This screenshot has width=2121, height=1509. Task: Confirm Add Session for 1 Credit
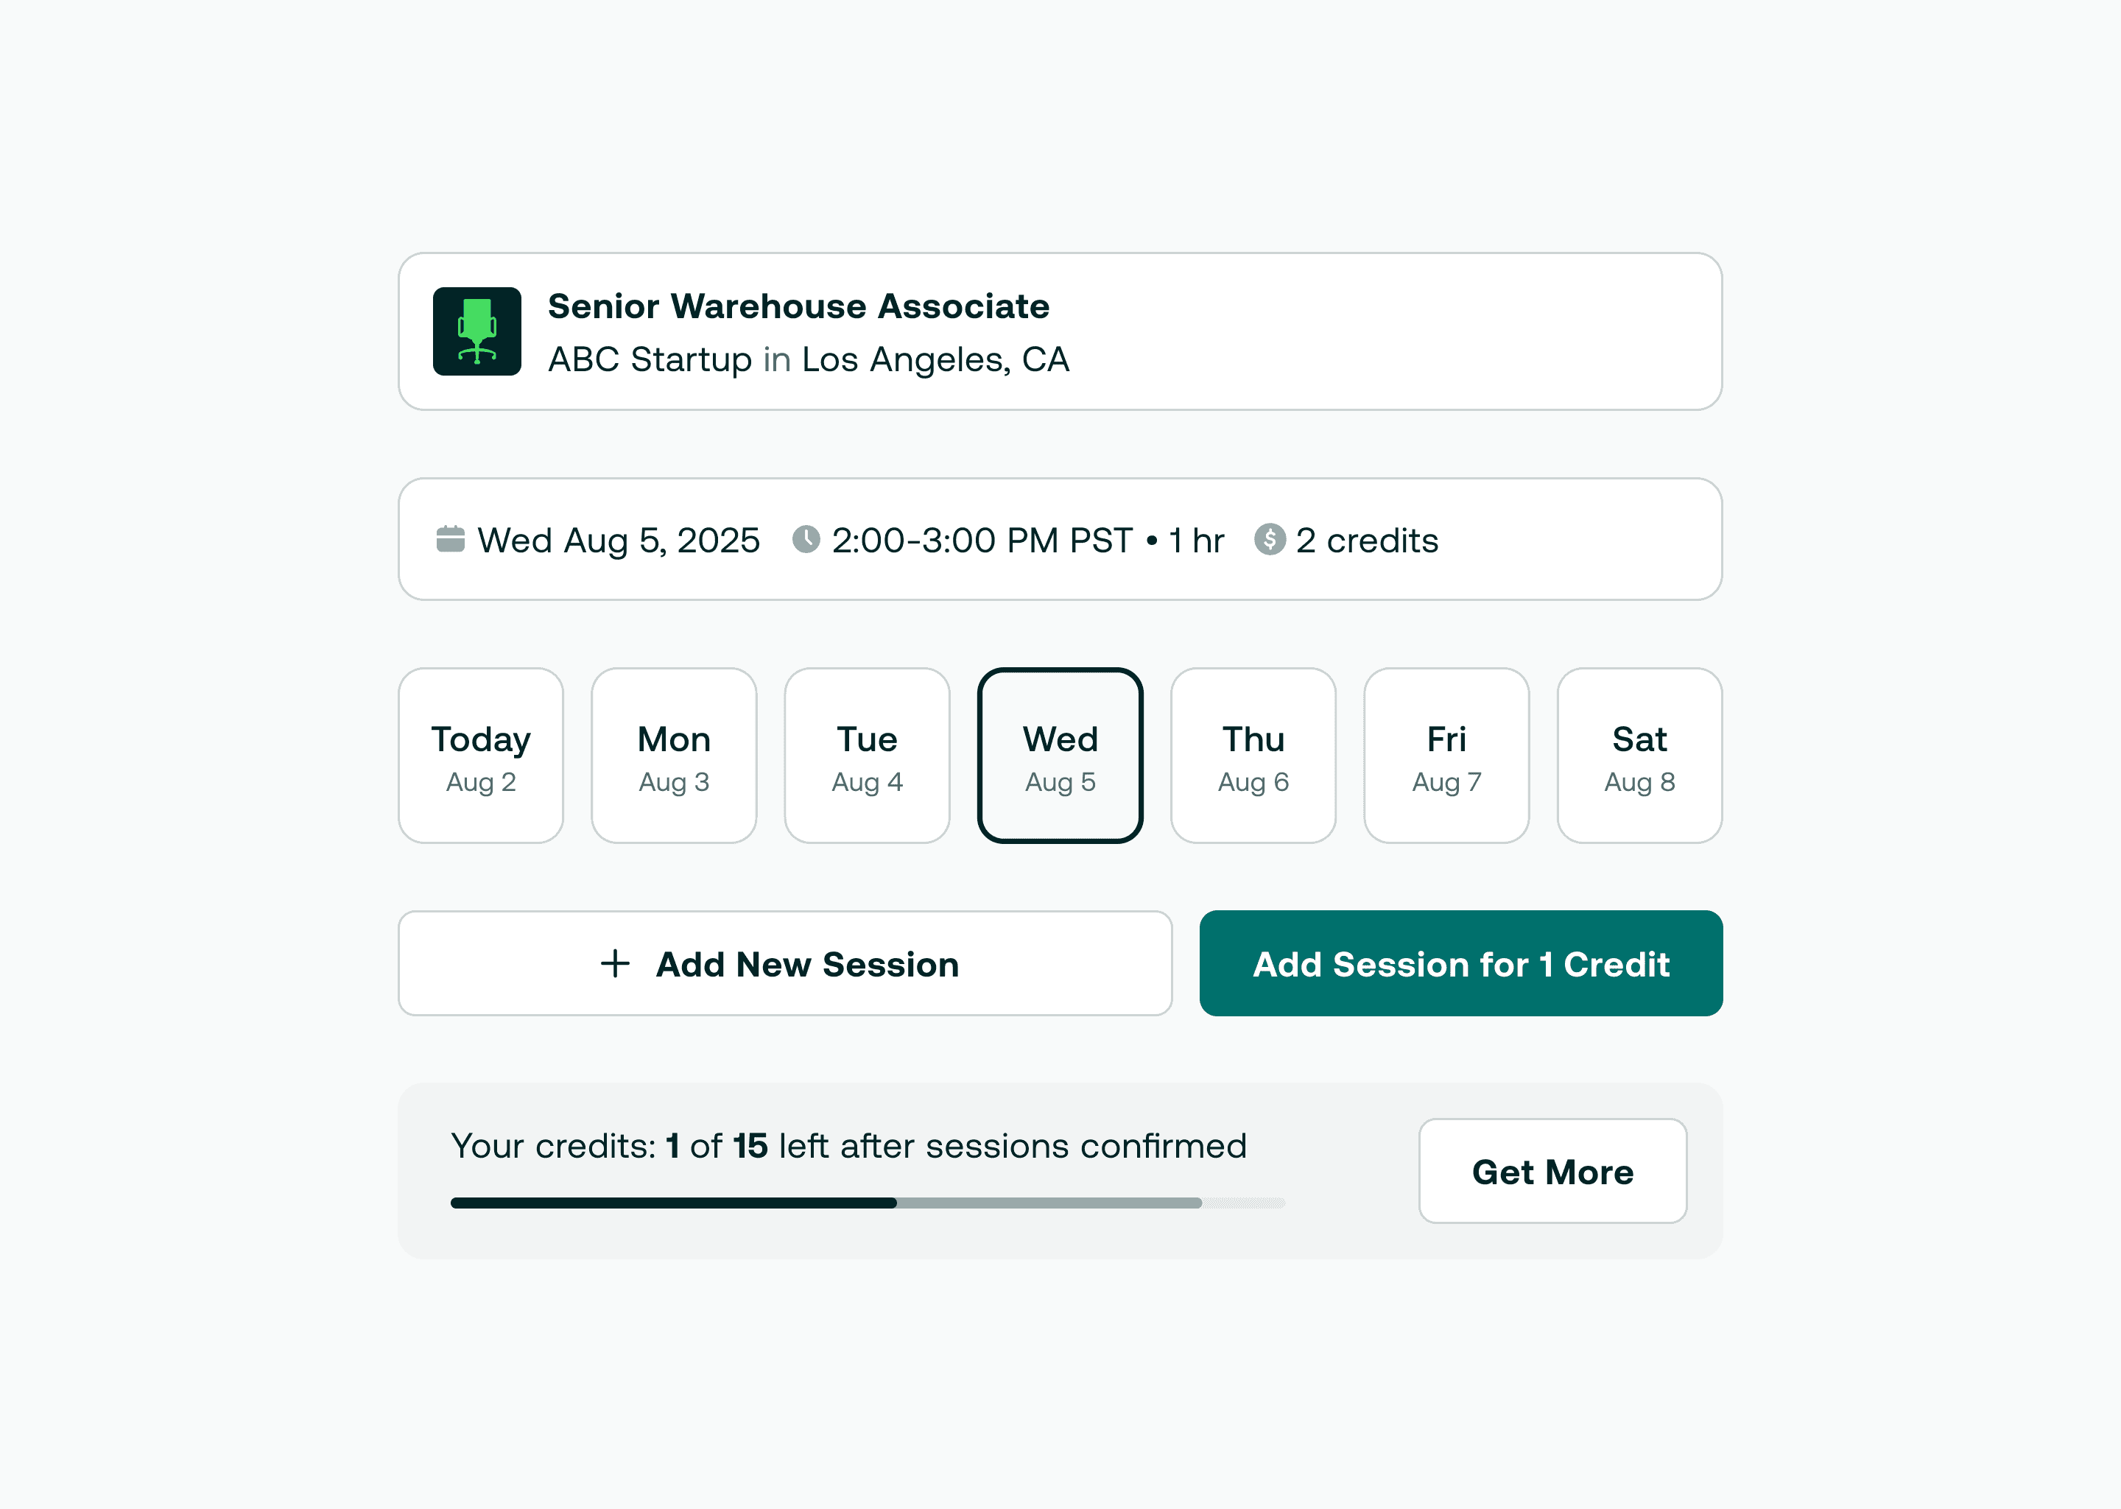click(1460, 963)
